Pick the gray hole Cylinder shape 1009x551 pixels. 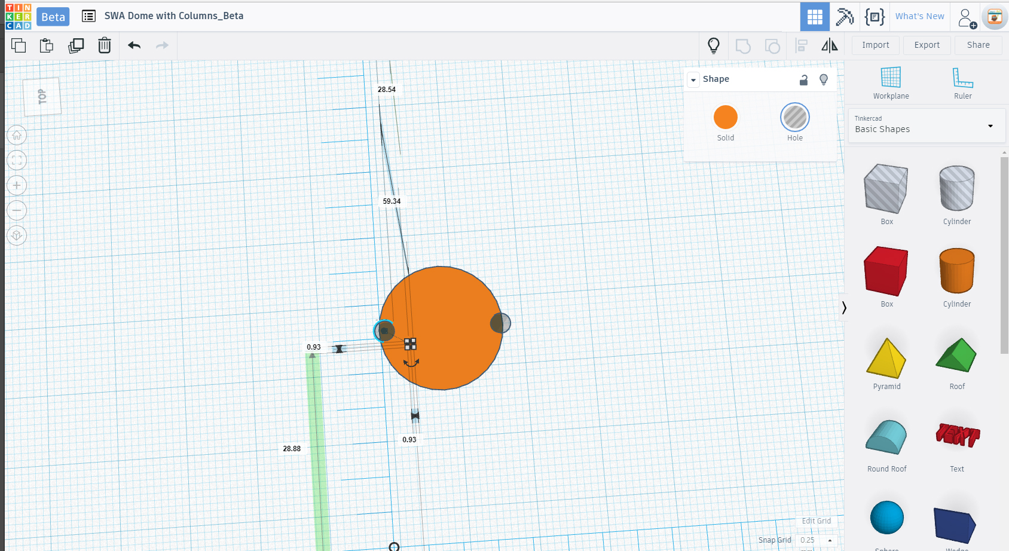[957, 188]
